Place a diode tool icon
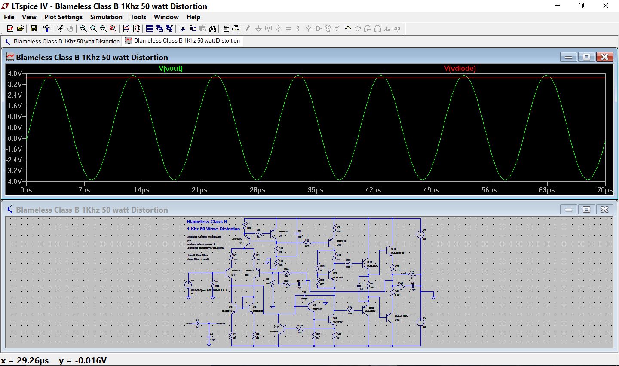 [x=308, y=29]
